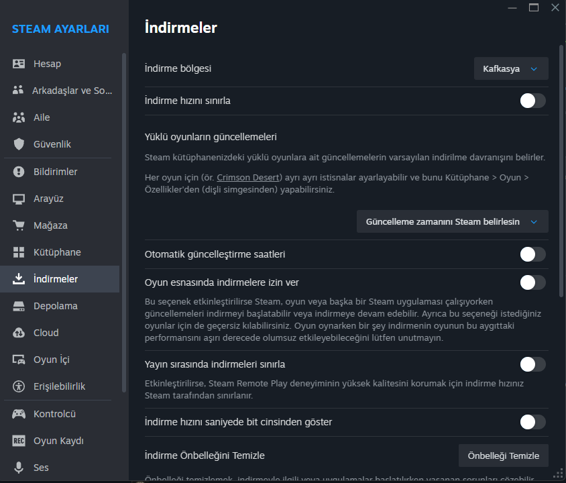
Task: Open Kütüphane settings
Action: (60, 252)
